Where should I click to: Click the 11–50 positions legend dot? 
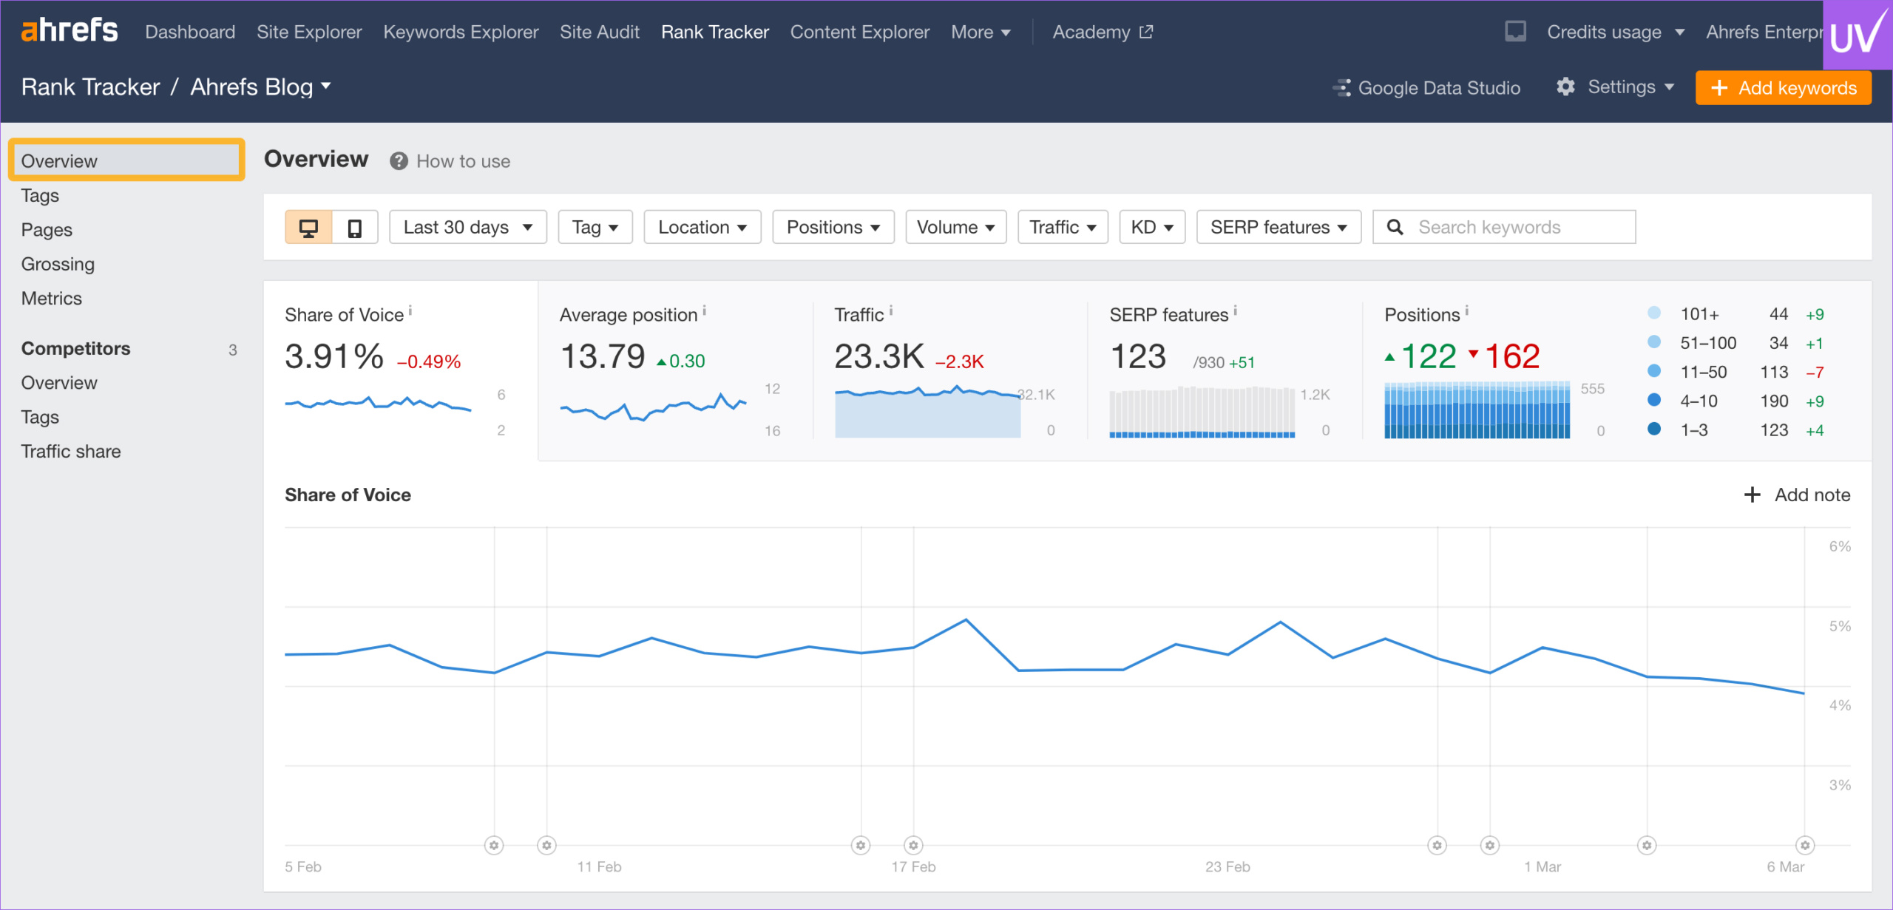click(x=1654, y=370)
